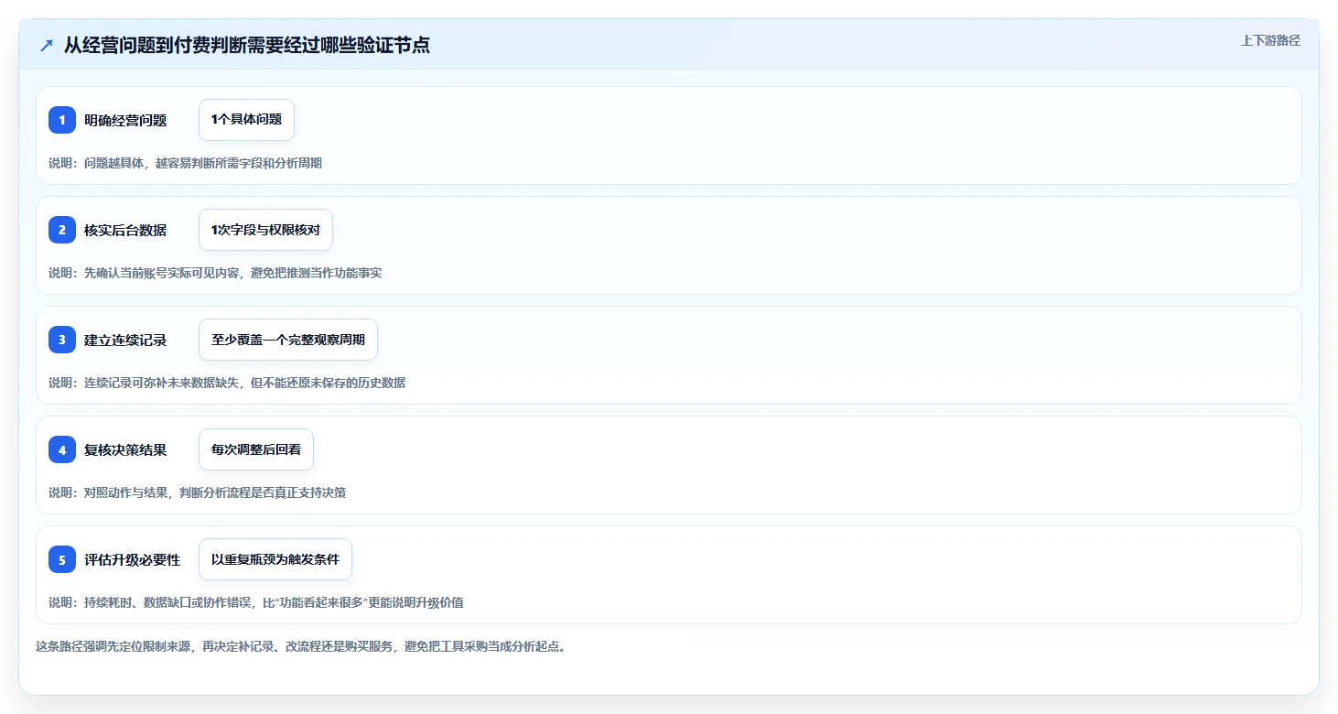Select the step title '评估升级必要性'

coord(133,559)
